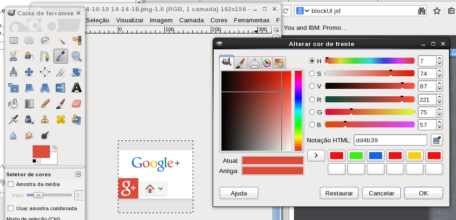Select the Fuzzy Select magic wand tool

tap(61, 40)
